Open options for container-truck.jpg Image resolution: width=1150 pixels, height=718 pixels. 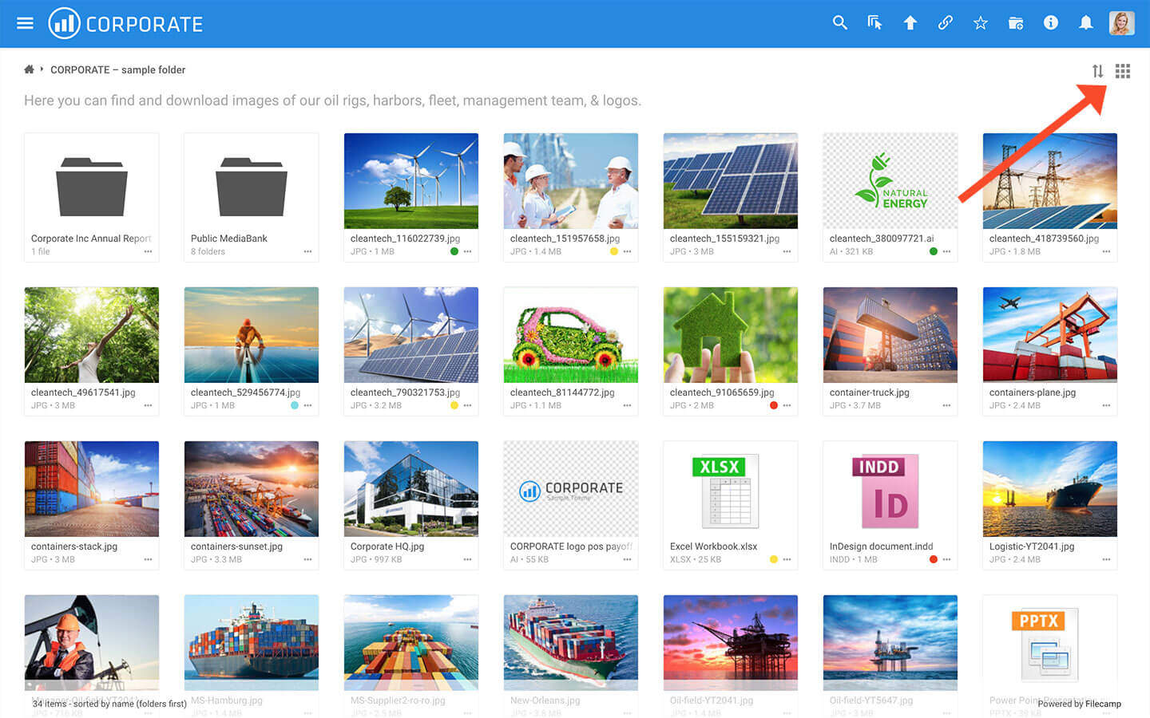946,405
